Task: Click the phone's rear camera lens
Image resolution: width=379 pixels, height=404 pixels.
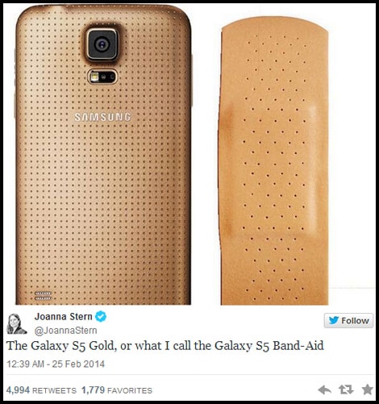Action: point(102,44)
